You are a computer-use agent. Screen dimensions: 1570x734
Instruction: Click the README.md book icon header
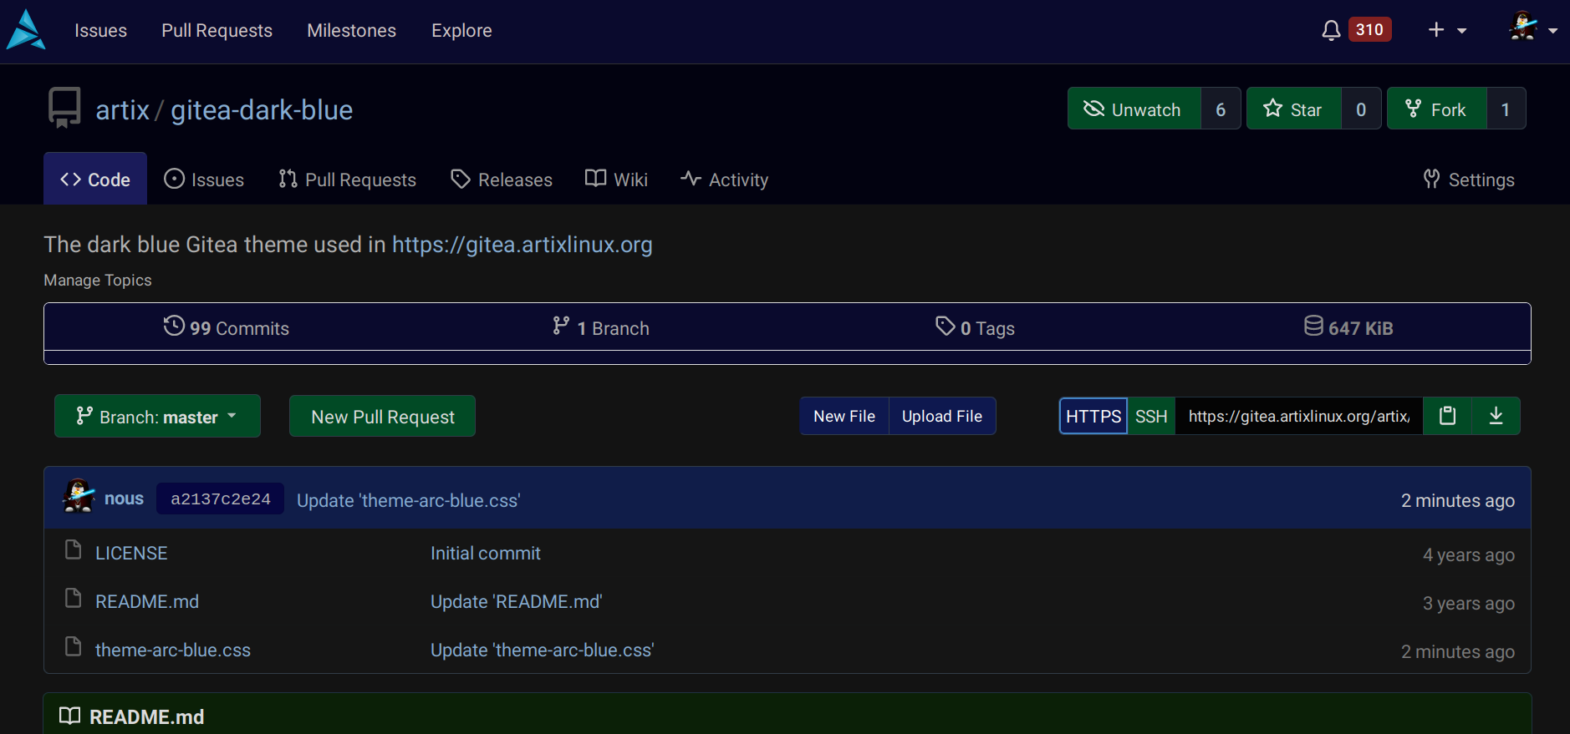click(70, 716)
